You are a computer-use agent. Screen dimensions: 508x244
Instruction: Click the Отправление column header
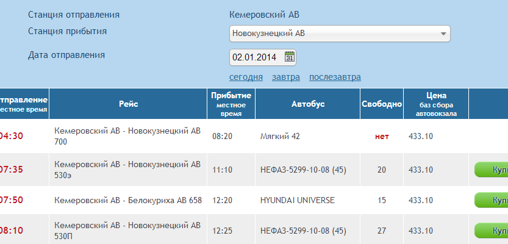(24, 104)
